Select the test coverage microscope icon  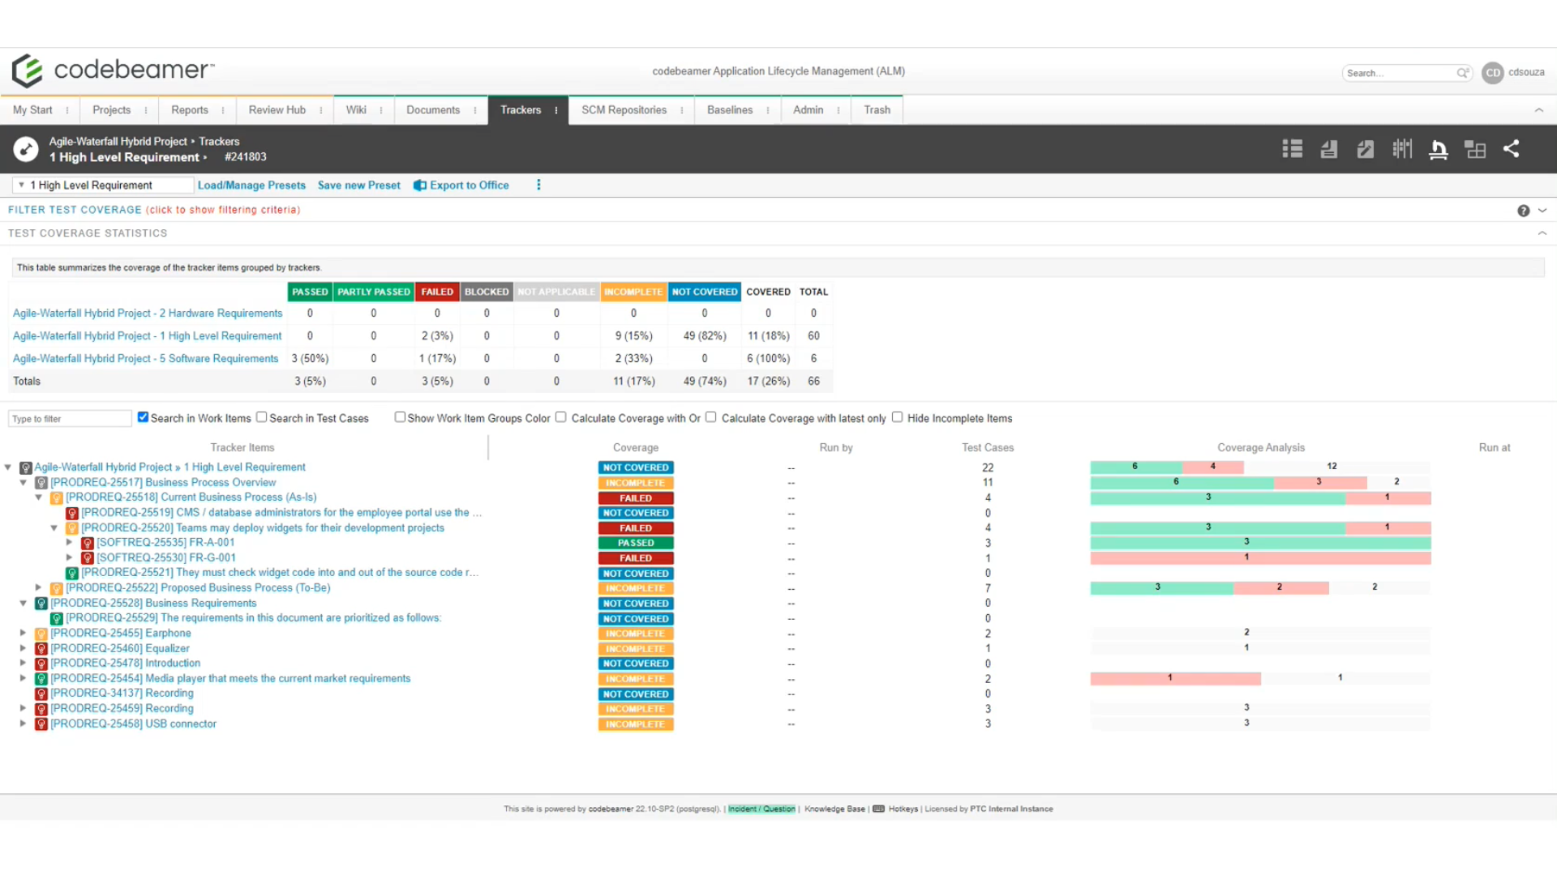point(1439,149)
